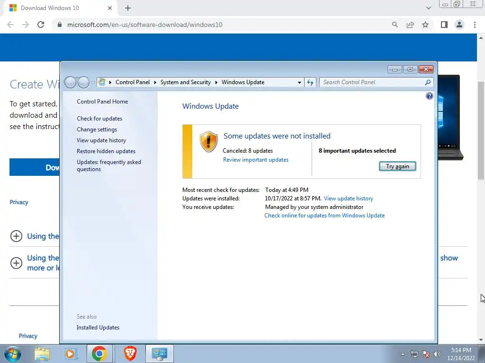
Task: Select Windows Update breadcrumb
Action: click(x=243, y=82)
